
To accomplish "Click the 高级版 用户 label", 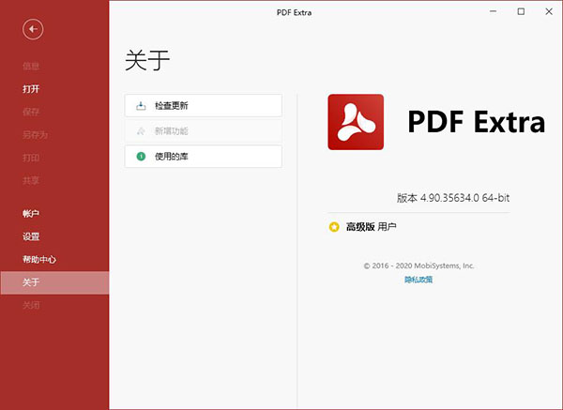I will pyautogui.click(x=371, y=227).
